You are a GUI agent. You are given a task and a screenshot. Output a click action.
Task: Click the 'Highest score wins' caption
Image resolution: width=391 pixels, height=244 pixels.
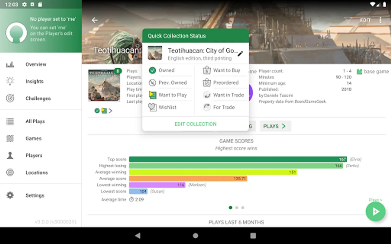click(x=236, y=148)
